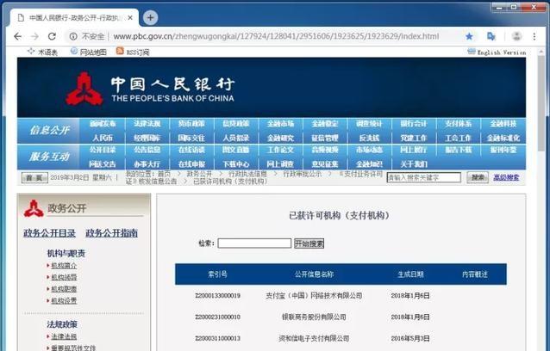Click the user profile avatar icon

click(516, 36)
